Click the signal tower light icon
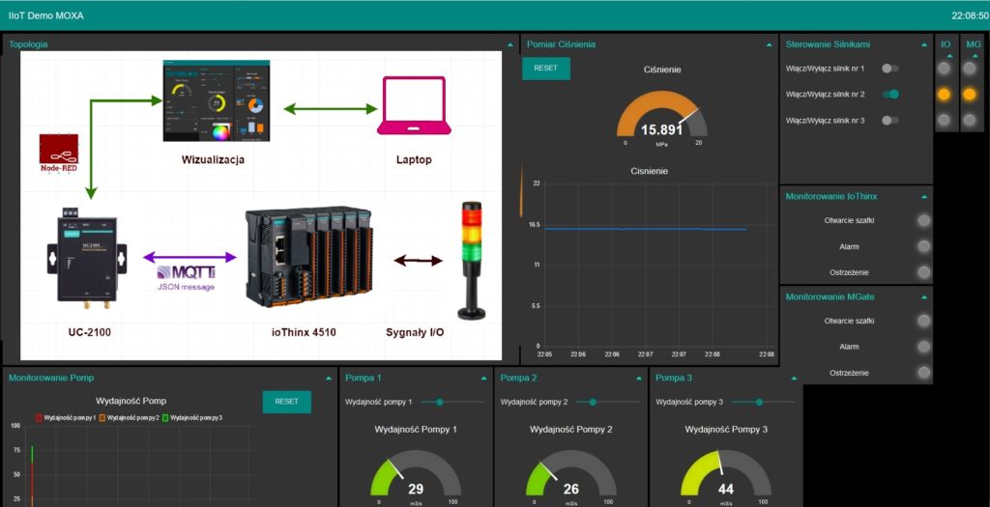This screenshot has width=990, height=507. 471,259
